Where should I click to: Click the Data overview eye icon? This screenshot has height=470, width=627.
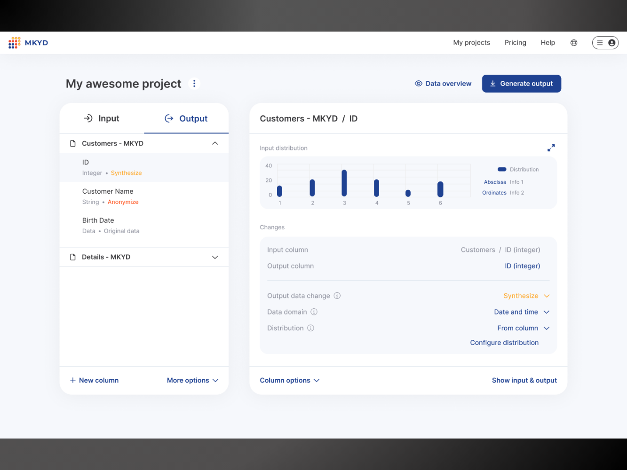(x=418, y=83)
